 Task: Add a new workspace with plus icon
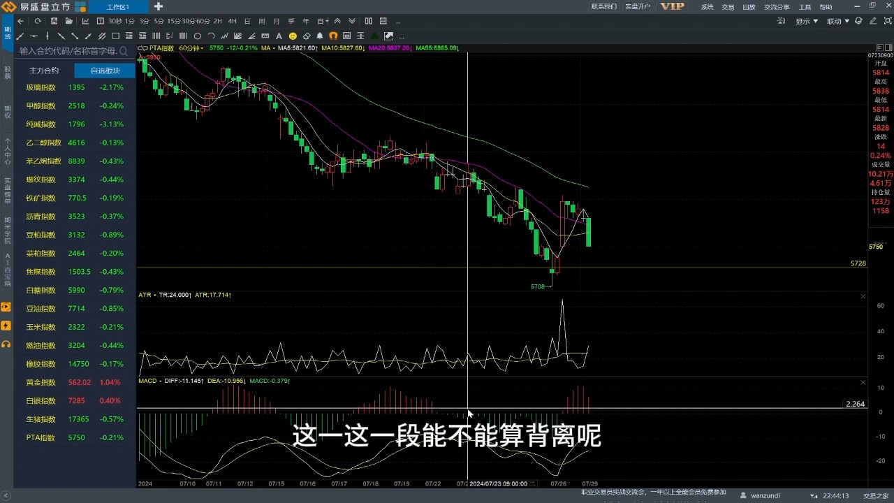click(159, 6)
